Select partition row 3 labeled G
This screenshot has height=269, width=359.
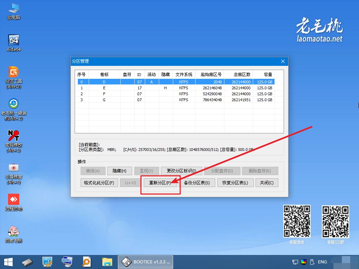point(176,100)
